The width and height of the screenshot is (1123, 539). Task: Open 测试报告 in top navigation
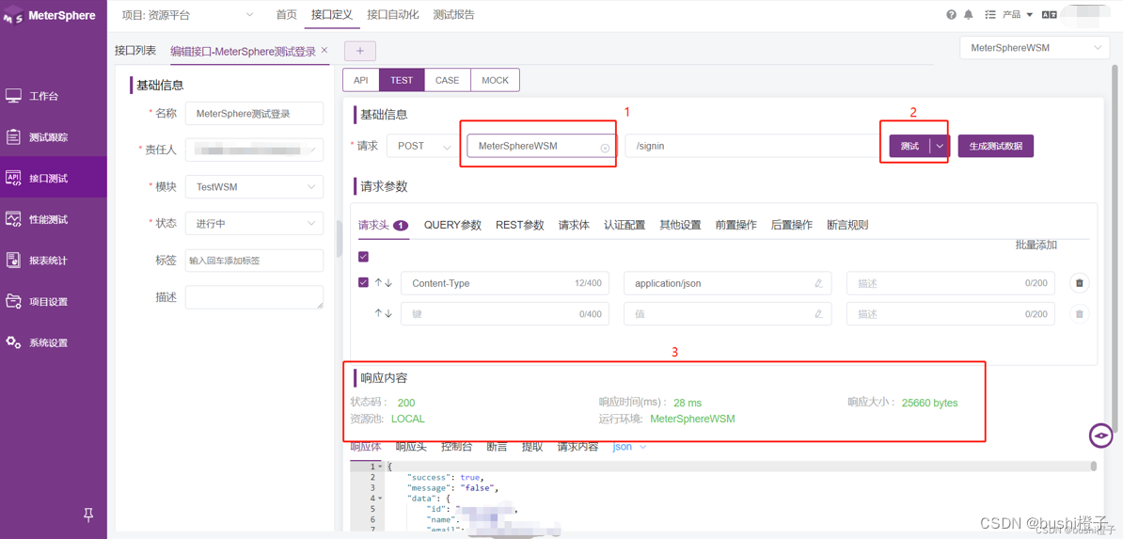453,14
